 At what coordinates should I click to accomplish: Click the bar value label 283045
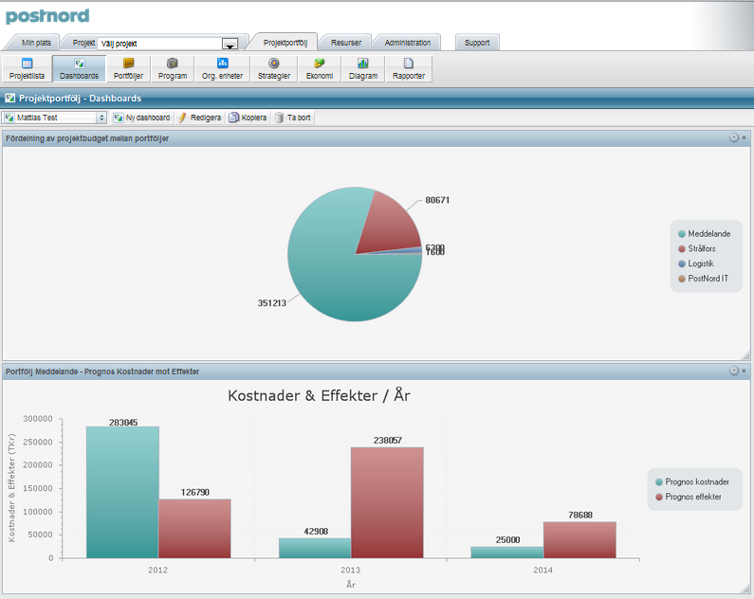point(123,422)
